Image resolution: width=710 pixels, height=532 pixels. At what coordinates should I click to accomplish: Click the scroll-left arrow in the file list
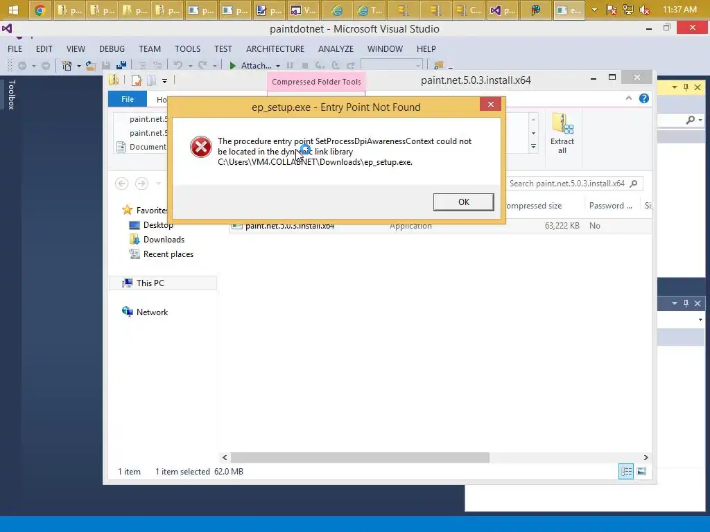click(225, 457)
